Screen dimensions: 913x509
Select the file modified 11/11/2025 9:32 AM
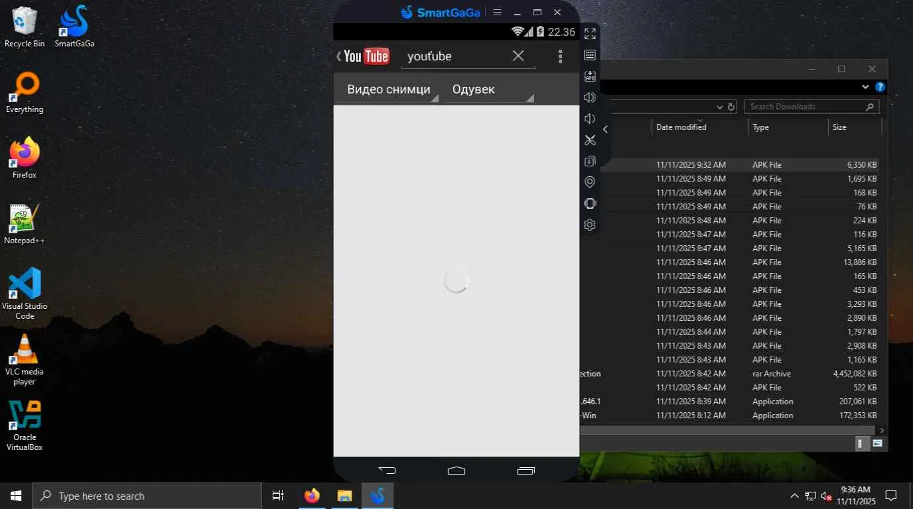[x=730, y=165]
